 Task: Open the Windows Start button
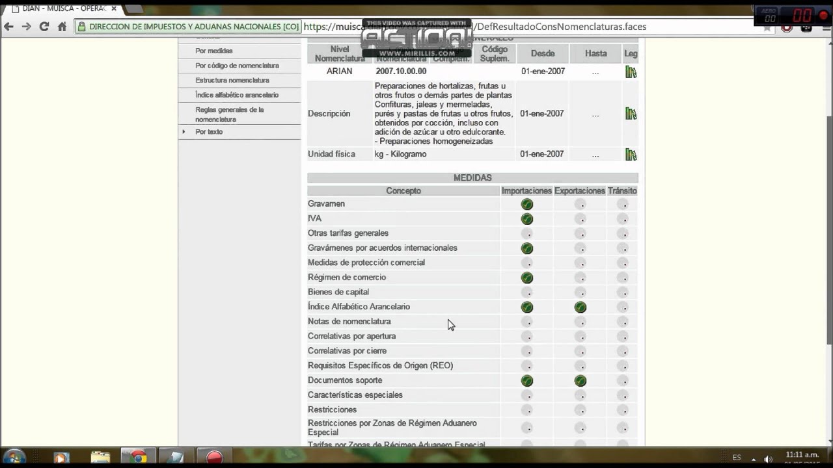click(x=14, y=457)
